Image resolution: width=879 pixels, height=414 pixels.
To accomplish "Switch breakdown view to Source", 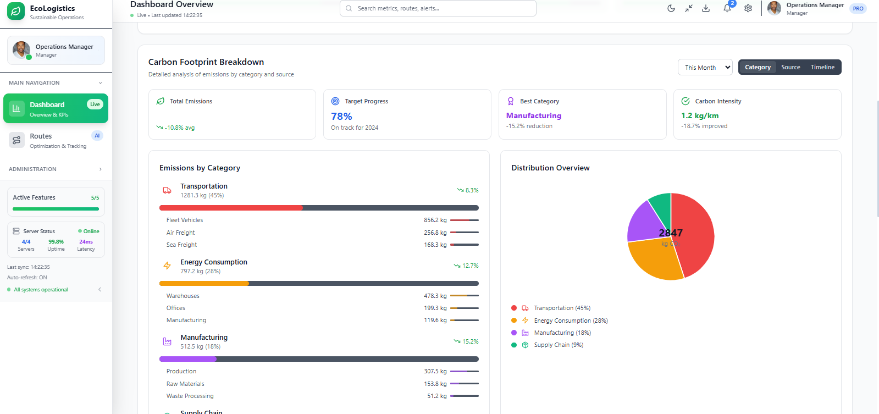I will tap(790, 67).
